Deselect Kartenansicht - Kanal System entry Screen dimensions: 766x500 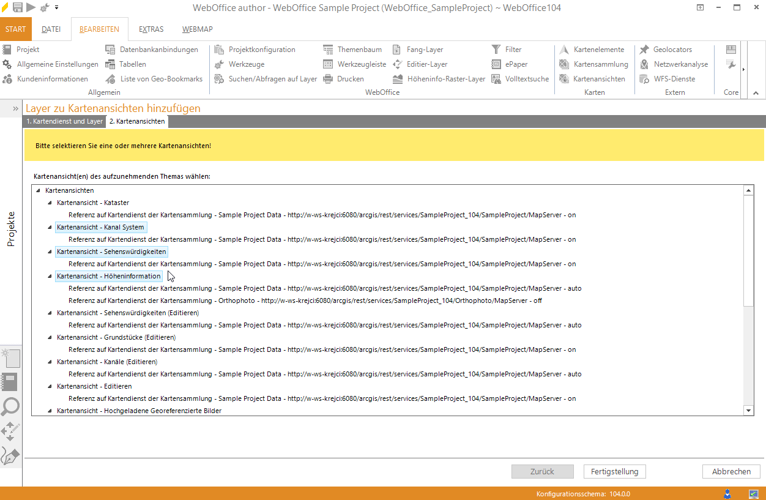100,227
